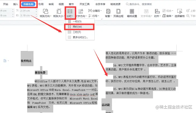Screen dimensions: 196x113
Task: Choose 一栏(O) from columns menu
Action: click(x=80, y=21)
